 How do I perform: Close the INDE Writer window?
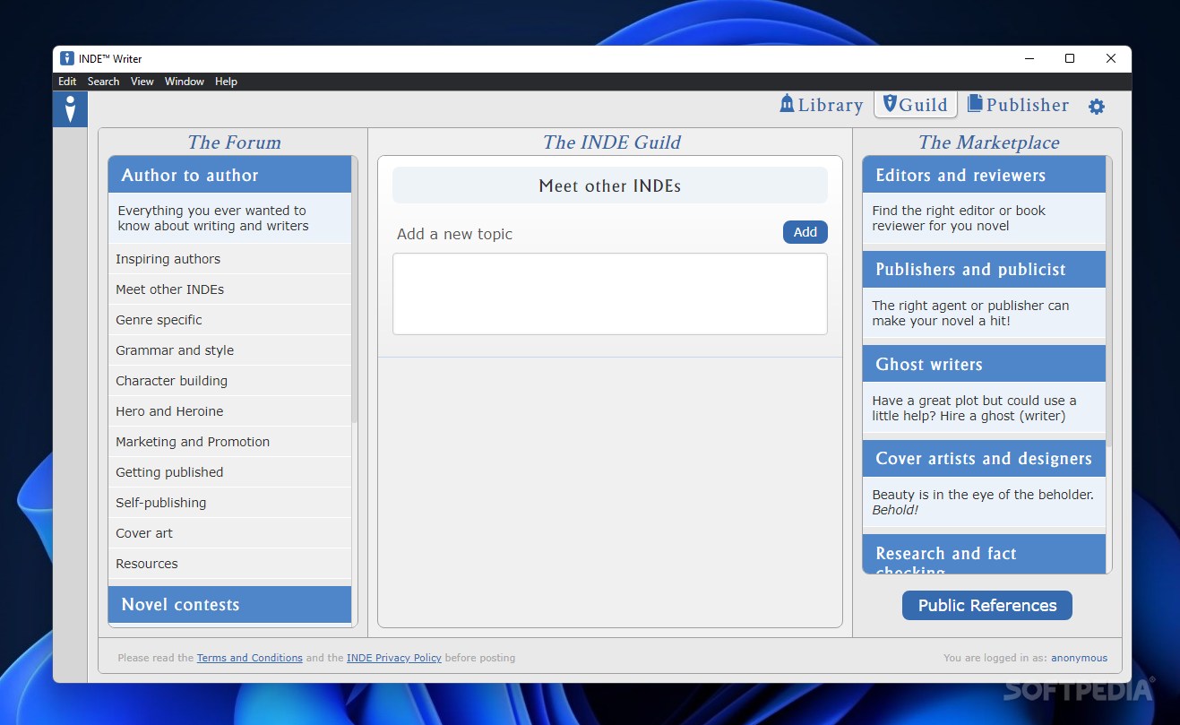(x=1111, y=58)
